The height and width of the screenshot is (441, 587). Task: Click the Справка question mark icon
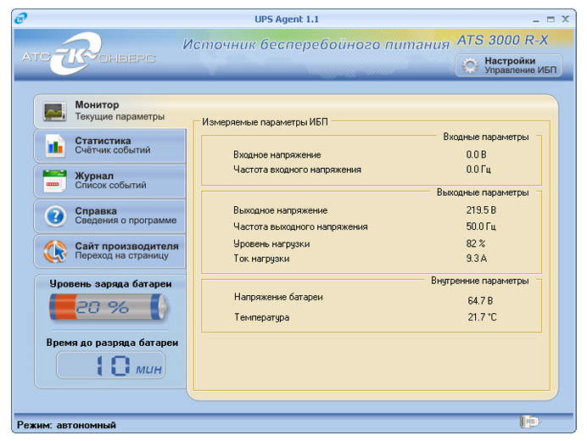coord(55,216)
